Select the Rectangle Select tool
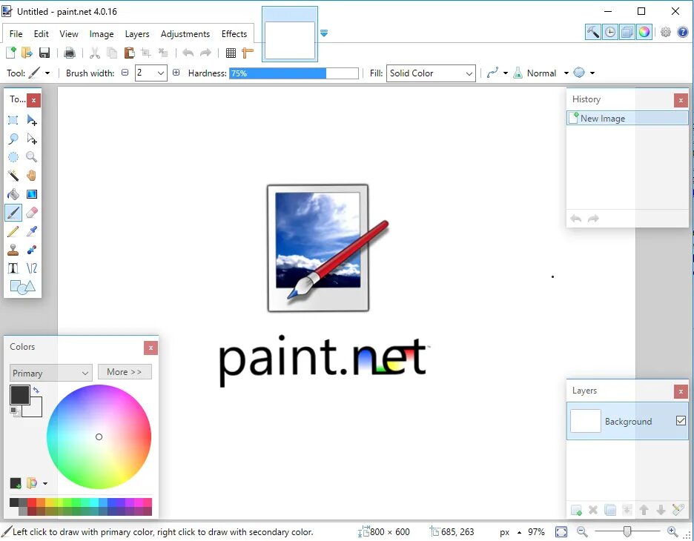Viewport: 694px width, 541px height. tap(13, 120)
